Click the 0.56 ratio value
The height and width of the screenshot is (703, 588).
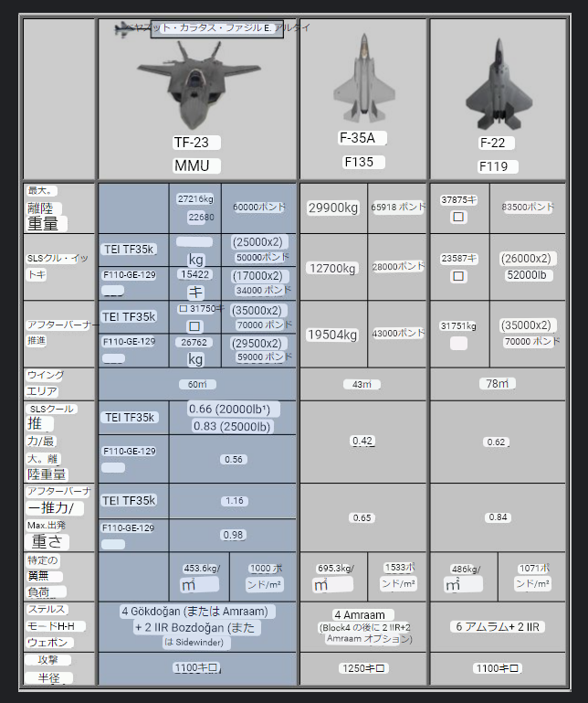point(234,460)
